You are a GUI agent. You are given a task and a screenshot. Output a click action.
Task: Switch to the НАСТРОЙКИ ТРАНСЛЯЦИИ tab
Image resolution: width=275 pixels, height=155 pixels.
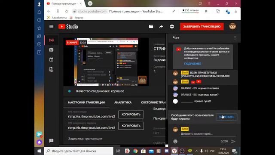pyautogui.click(x=86, y=102)
